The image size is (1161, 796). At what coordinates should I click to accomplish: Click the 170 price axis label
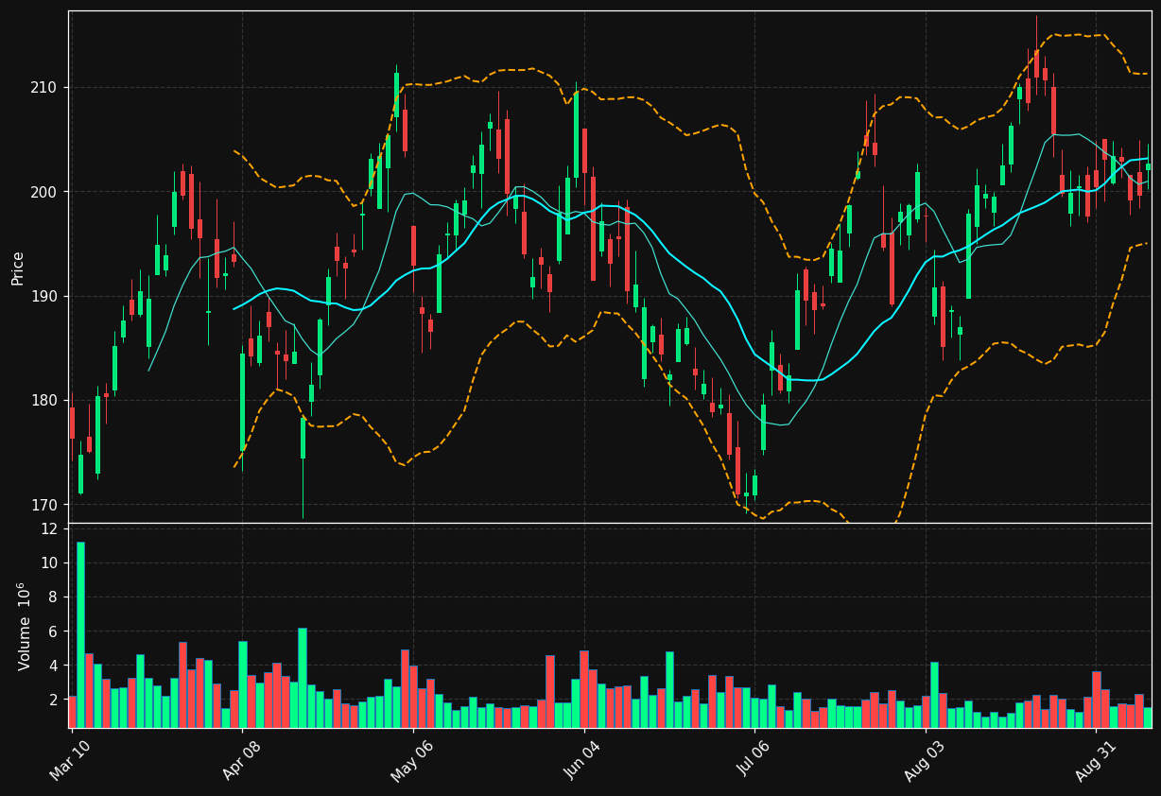coord(44,505)
